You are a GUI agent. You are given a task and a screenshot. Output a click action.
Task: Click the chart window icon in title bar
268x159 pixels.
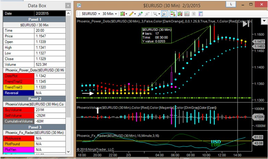(79, 5)
